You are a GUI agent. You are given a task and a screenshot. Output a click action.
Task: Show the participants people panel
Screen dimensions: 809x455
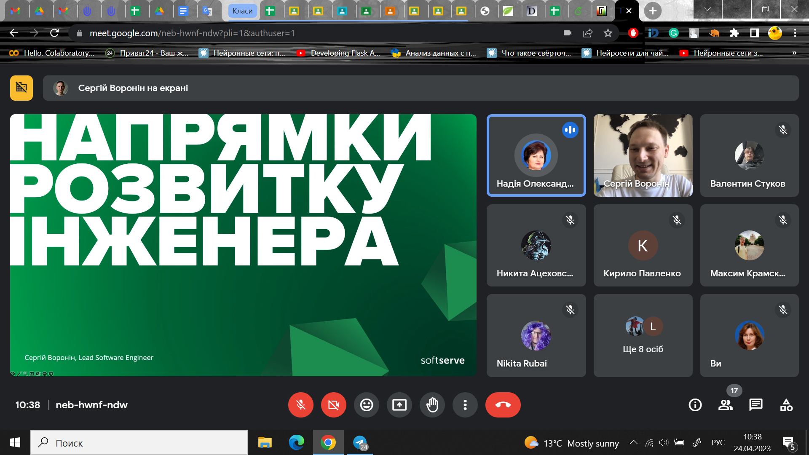pyautogui.click(x=725, y=405)
